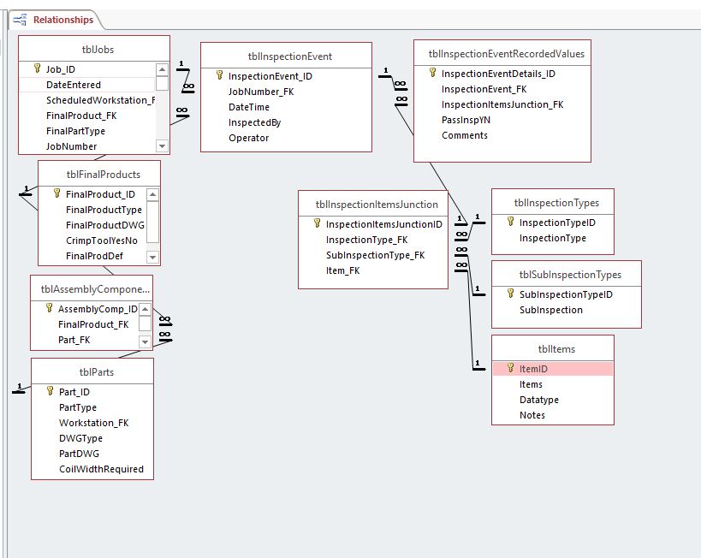Click scroll up arrow in tblAssemblyComponents

[x=145, y=309]
